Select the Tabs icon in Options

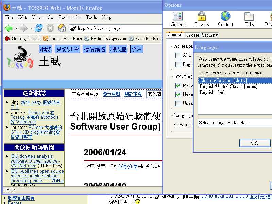[x=249, y=19]
